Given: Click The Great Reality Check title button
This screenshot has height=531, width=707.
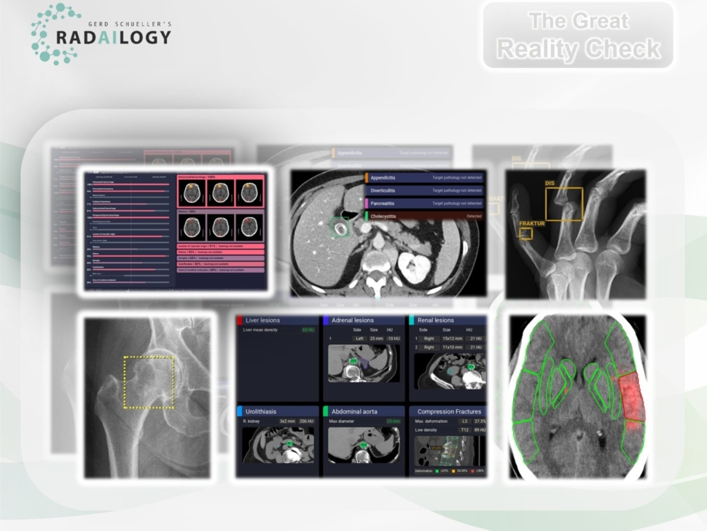Looking at the screenshot, I should pyautogui.click(x=578, y=35).
